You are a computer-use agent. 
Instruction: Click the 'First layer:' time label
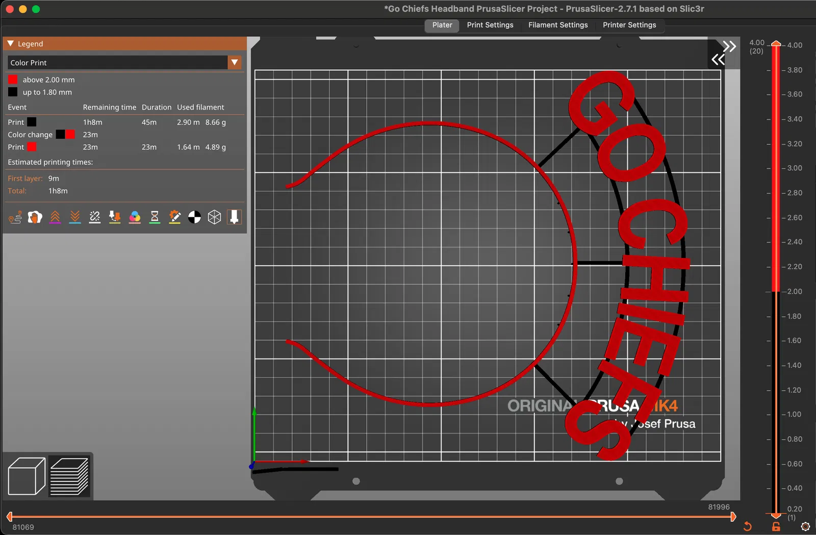(25, 179)
